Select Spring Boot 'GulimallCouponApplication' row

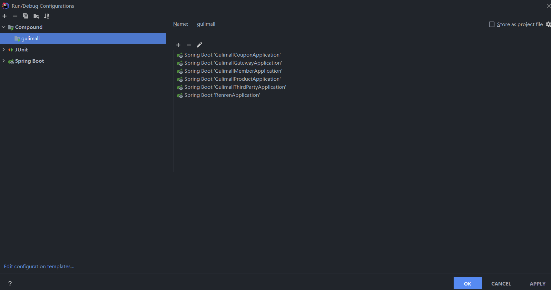coord(362,55)
